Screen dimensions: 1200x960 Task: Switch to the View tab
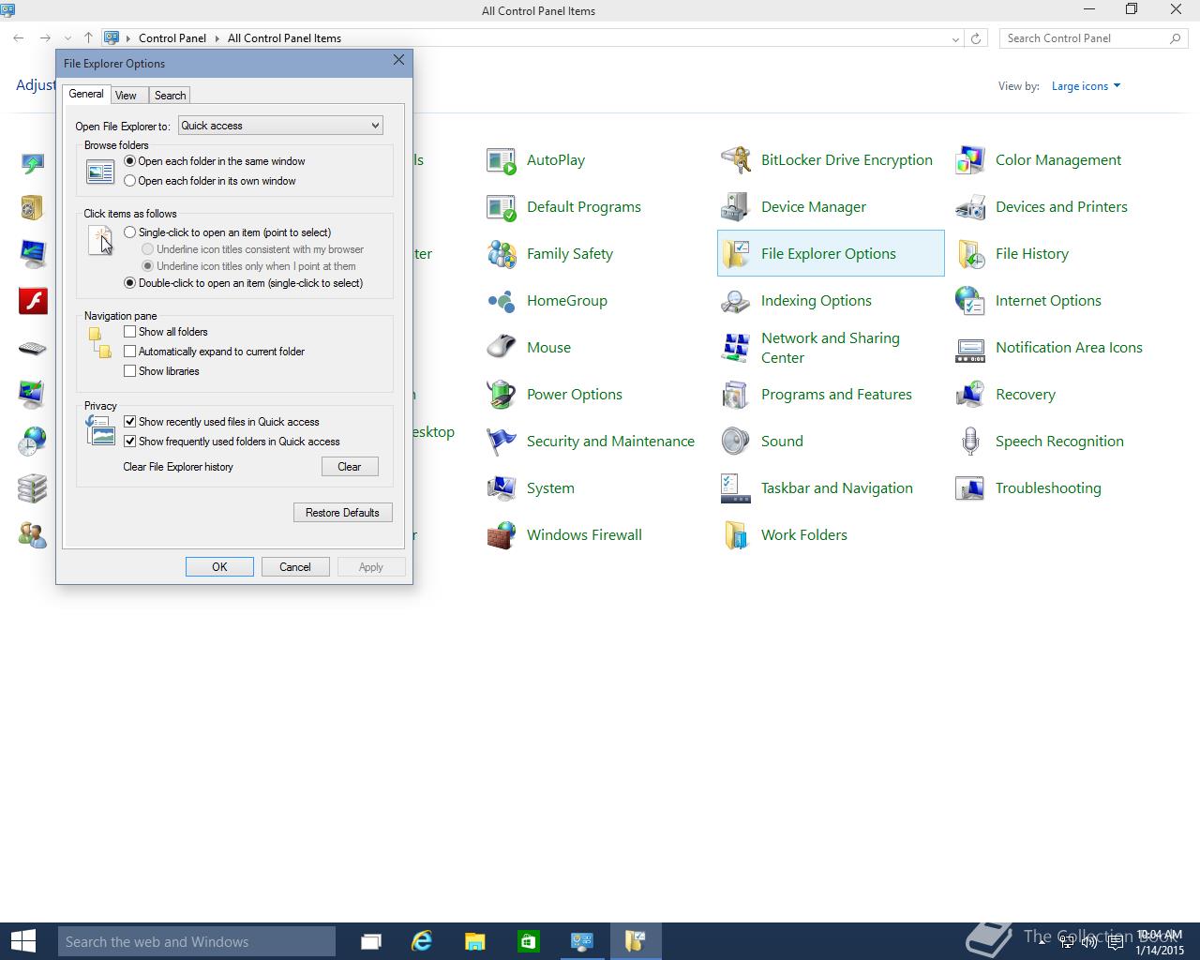(x=126, y=96)
